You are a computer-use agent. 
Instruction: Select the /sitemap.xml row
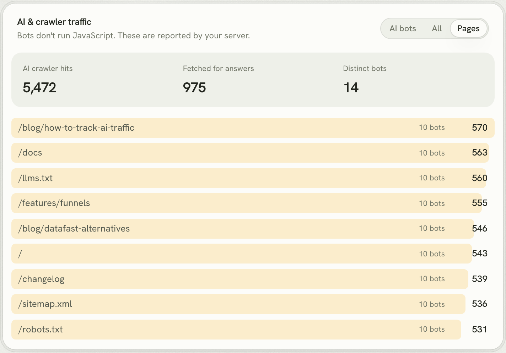pyautogui.click(x=253, y=304)
